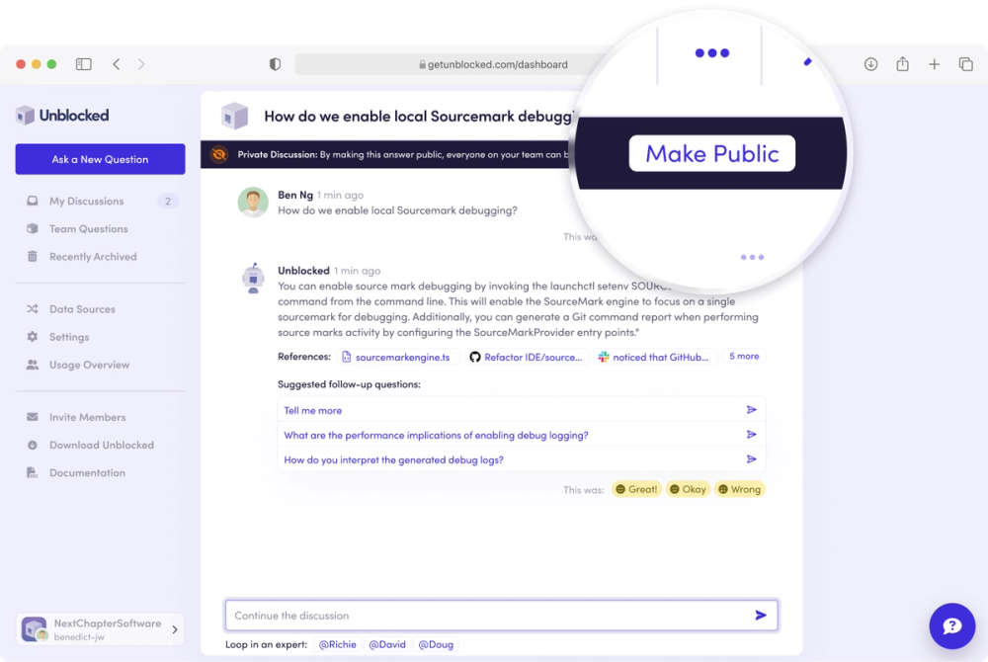Go forward with browser forward arrow
This screenshot has width=988, height=662.
click(141, 64)
